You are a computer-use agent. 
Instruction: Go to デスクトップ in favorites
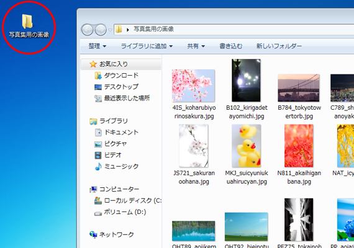pyautogui.click(x=121, y=87)
